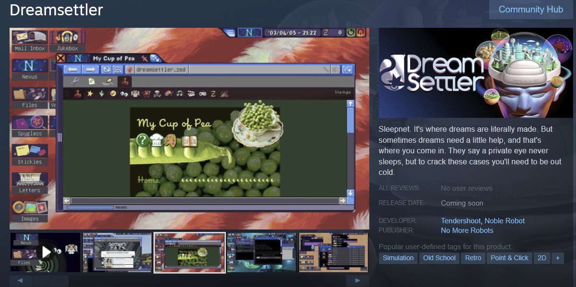
Task: Select the page document tab
Action: 91,81
